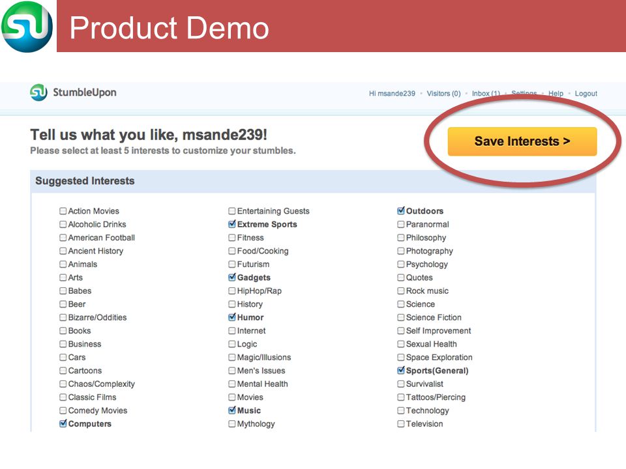Check the Fitness checkbox

[x=232, y=238]
